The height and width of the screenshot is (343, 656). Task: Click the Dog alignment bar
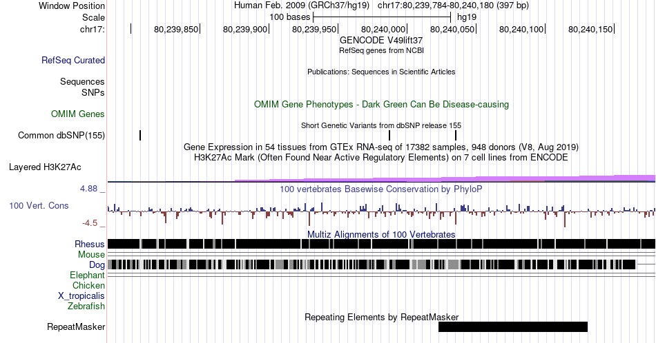(372, 264)
